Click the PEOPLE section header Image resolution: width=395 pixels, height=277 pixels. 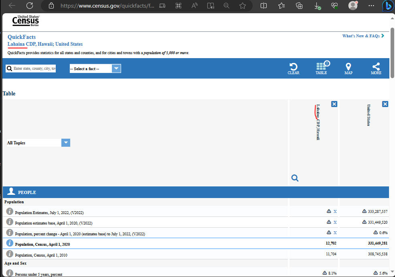196,192
